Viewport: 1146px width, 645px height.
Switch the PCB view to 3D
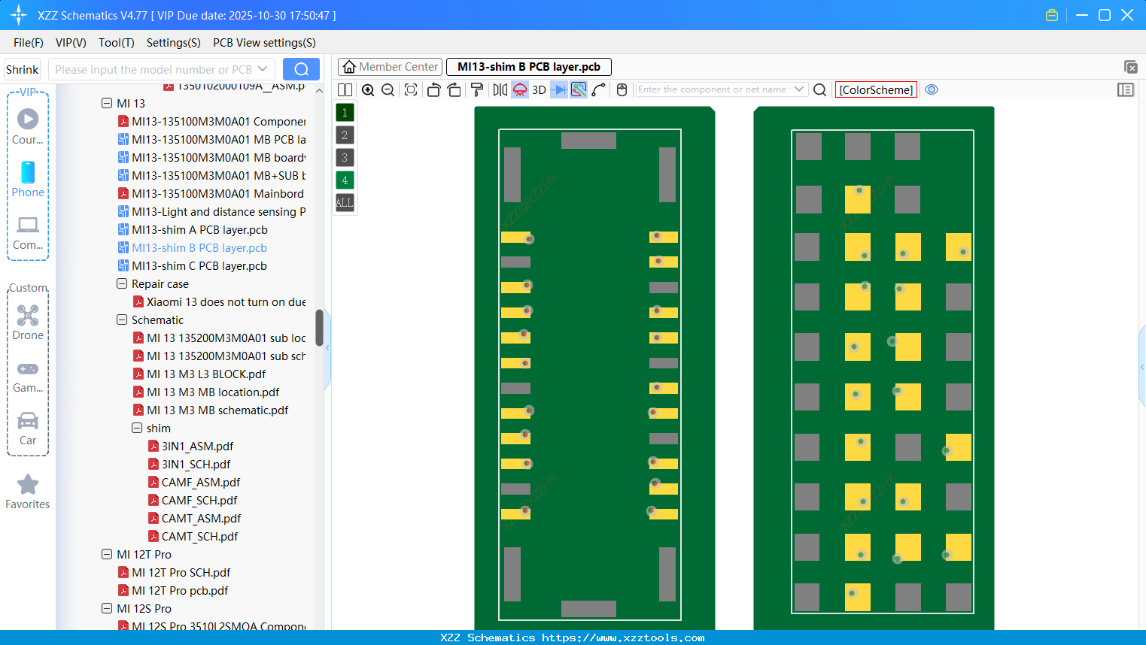point(539,89)
